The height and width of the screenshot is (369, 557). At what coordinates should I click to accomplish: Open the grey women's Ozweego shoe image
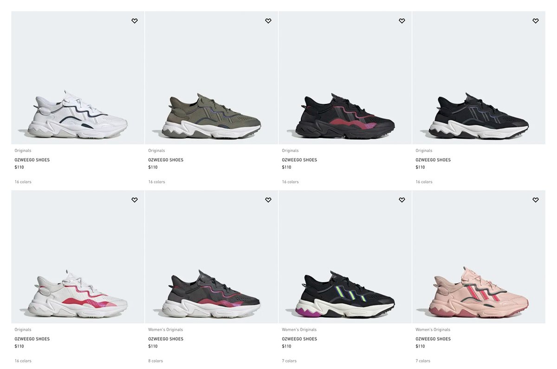[212, 257]
